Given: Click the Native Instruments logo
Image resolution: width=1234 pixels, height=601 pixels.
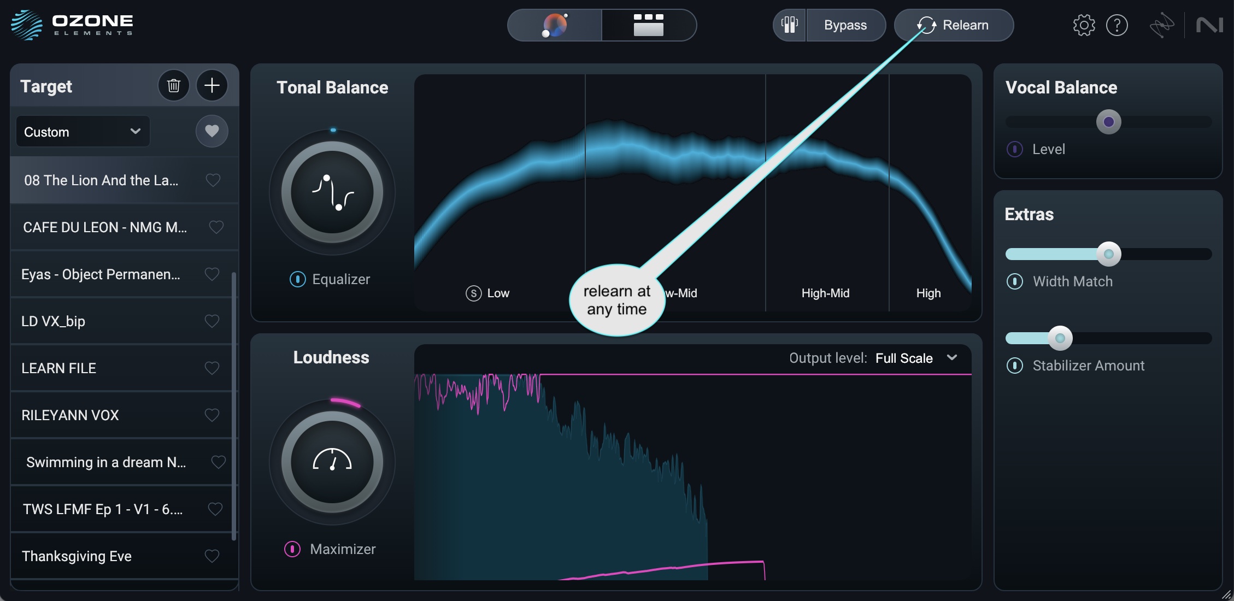Looking at the screenshot, I should point(1209,25).
